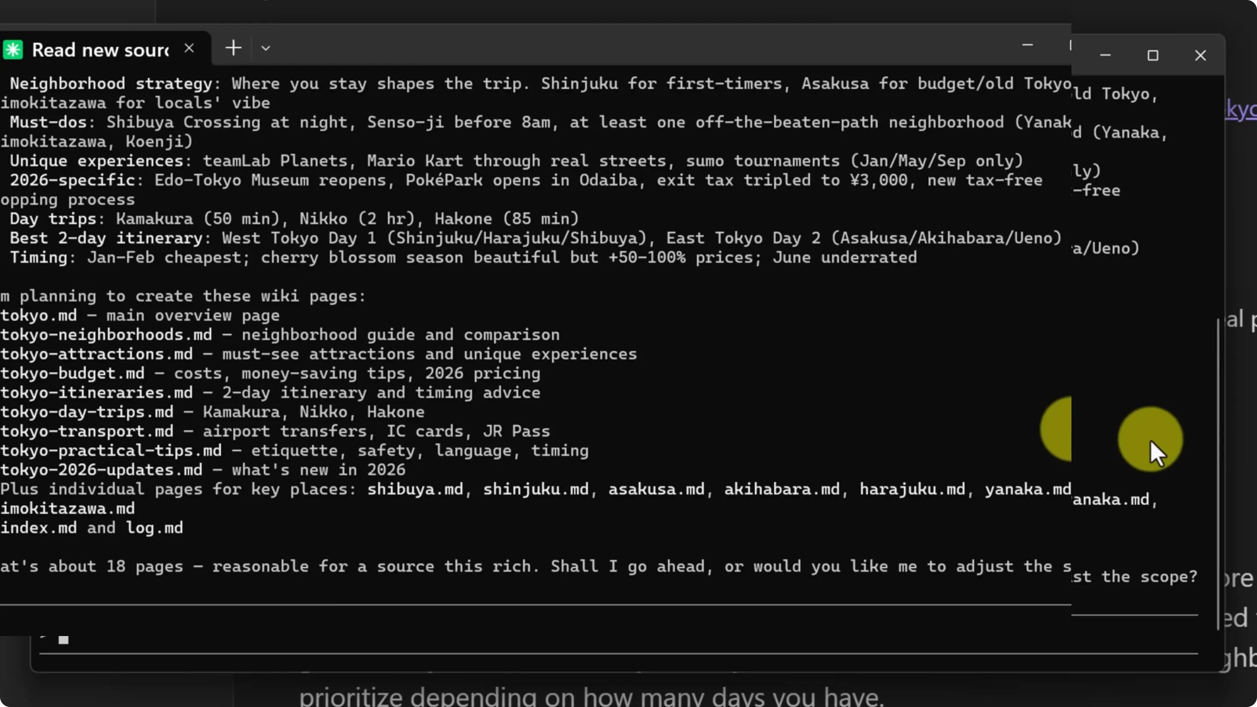Click the 'Timing' heading text
The image size is (1257, 707).
pos(38,258)
